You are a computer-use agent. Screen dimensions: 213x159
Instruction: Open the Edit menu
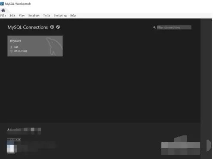click(x=12, y=15)
